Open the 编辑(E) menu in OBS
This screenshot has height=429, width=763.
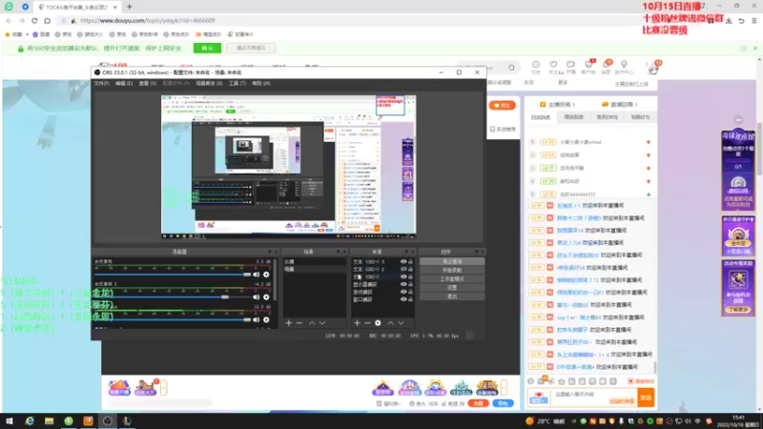click(x=124, y=84)
